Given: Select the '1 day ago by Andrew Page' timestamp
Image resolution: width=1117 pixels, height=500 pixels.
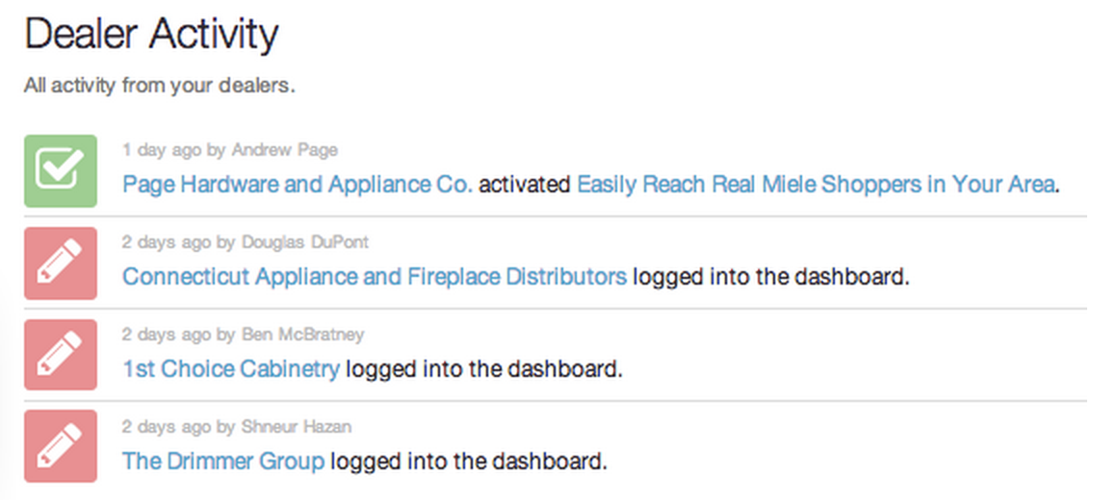Looking at the screenshot, I should tap(229, 150).
